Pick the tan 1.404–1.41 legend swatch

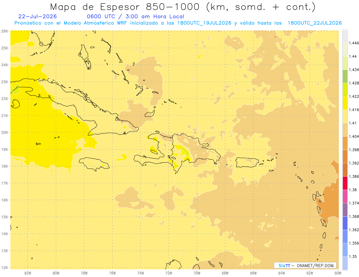click(x=345, y=130)
